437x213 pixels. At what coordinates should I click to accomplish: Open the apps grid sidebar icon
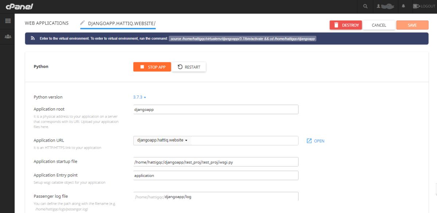(x=8, y=21)
